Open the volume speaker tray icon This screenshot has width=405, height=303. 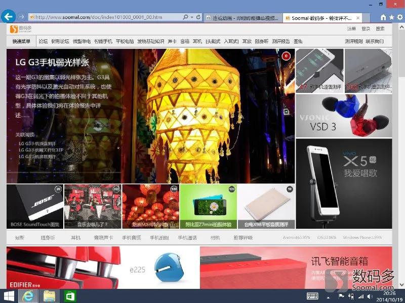pyautogui.click(x=370, y=297)
